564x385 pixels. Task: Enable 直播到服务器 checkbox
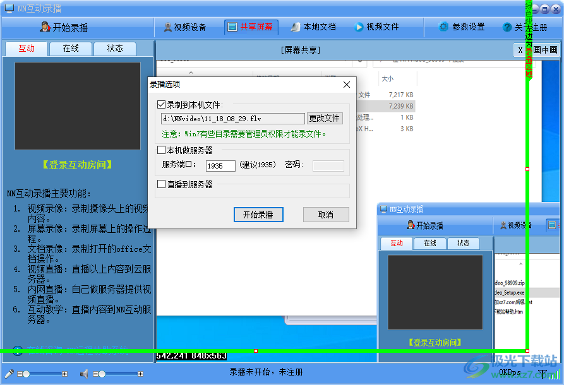point(162,184)
